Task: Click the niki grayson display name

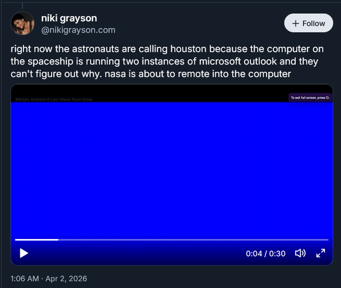Action: tap(69, 18)
